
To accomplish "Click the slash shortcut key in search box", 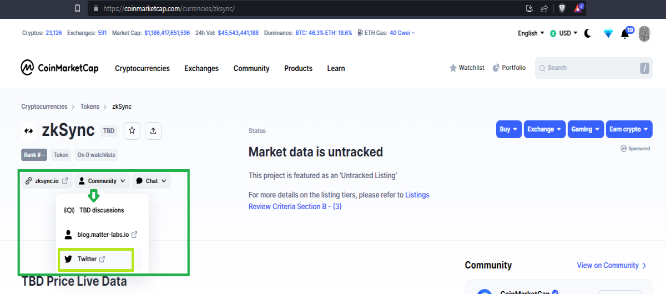I will [x=644, y=68].
